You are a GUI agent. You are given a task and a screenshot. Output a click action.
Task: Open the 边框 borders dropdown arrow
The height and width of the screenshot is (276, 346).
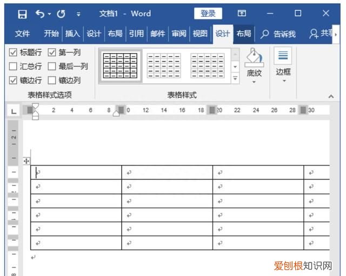tap(284, 81)
